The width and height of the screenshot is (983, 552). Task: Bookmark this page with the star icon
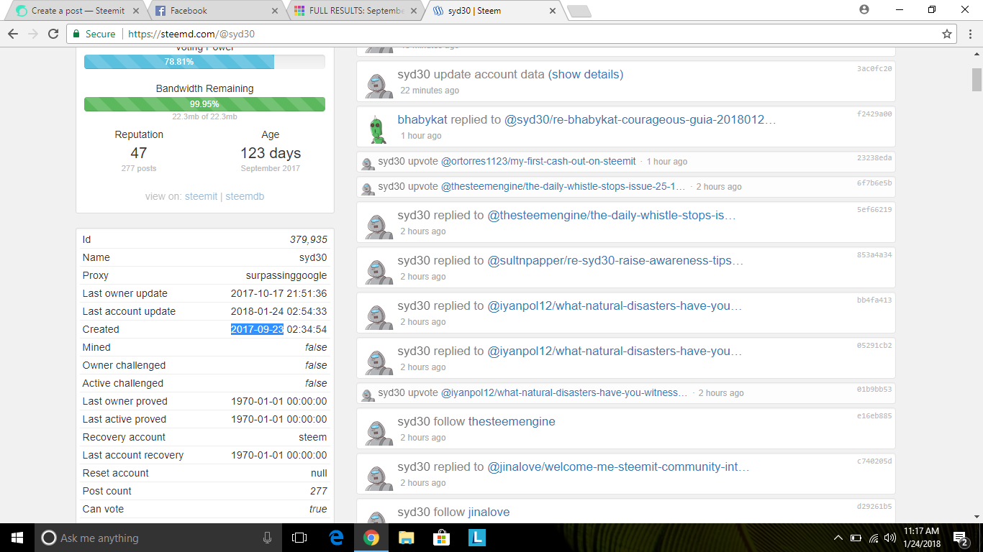pyautogui.click(x=947, y=34)
